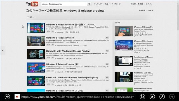This screenshot has height=101, width=179.
Task: Click the address bar URL field
Action: 78,97
